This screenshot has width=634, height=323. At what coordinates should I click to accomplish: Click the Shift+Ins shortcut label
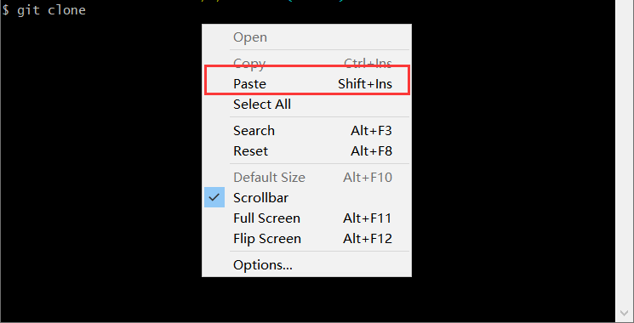tap(365, 84)
